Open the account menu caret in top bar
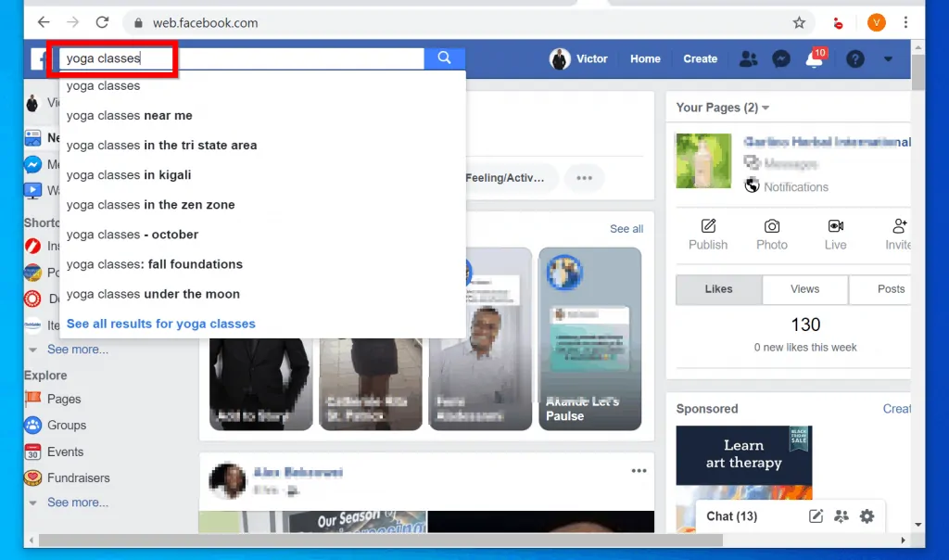Image resolution: width=949 pixels, height=560 pixels. [x=888, y=58]
